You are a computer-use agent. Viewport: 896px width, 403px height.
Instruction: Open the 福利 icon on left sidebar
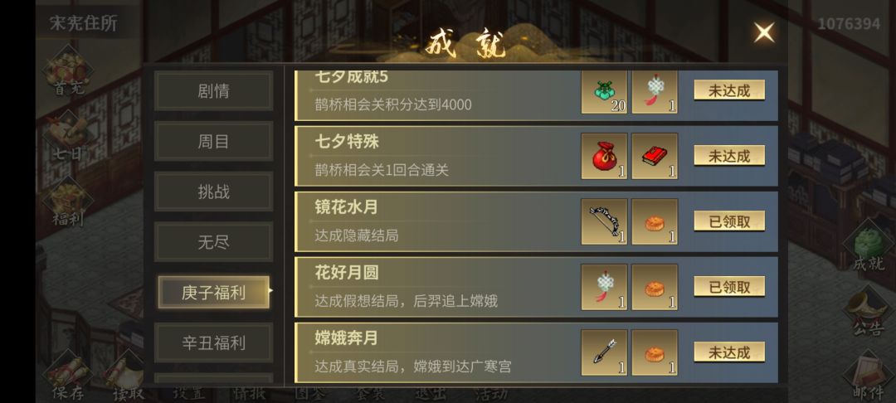click(x=68, y=202)
